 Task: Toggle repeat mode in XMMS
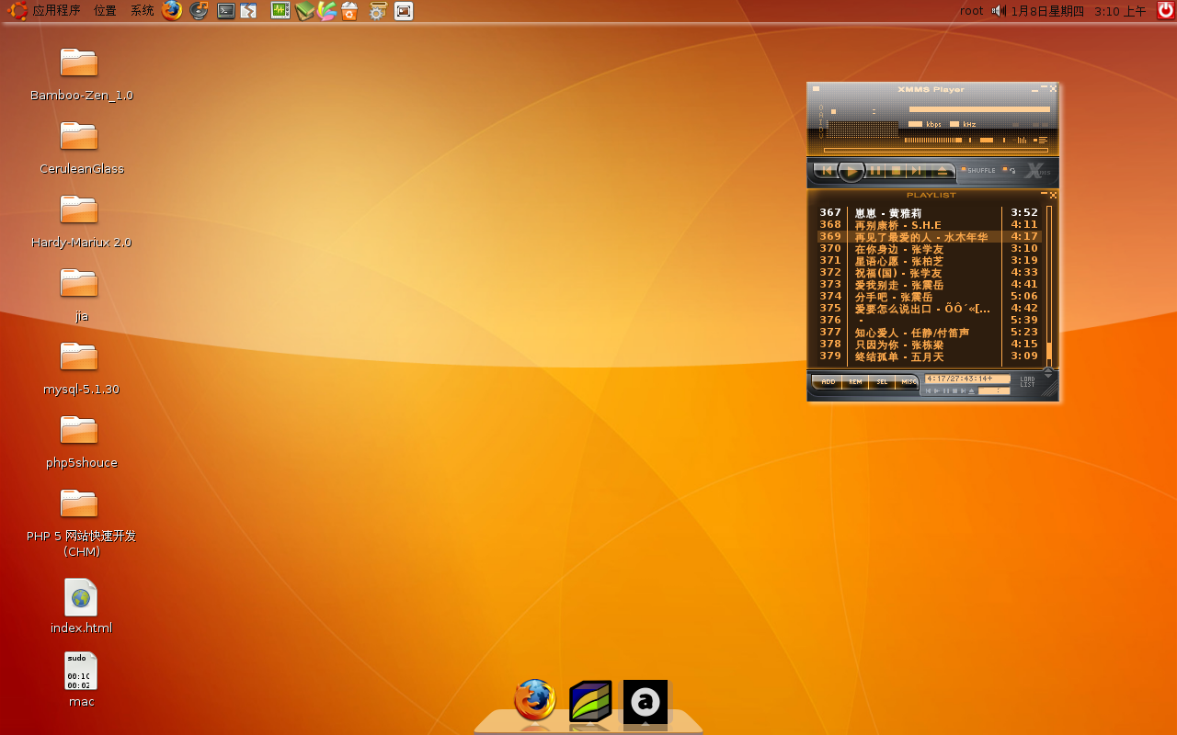pyautogui.click(x=1009, y=170)
